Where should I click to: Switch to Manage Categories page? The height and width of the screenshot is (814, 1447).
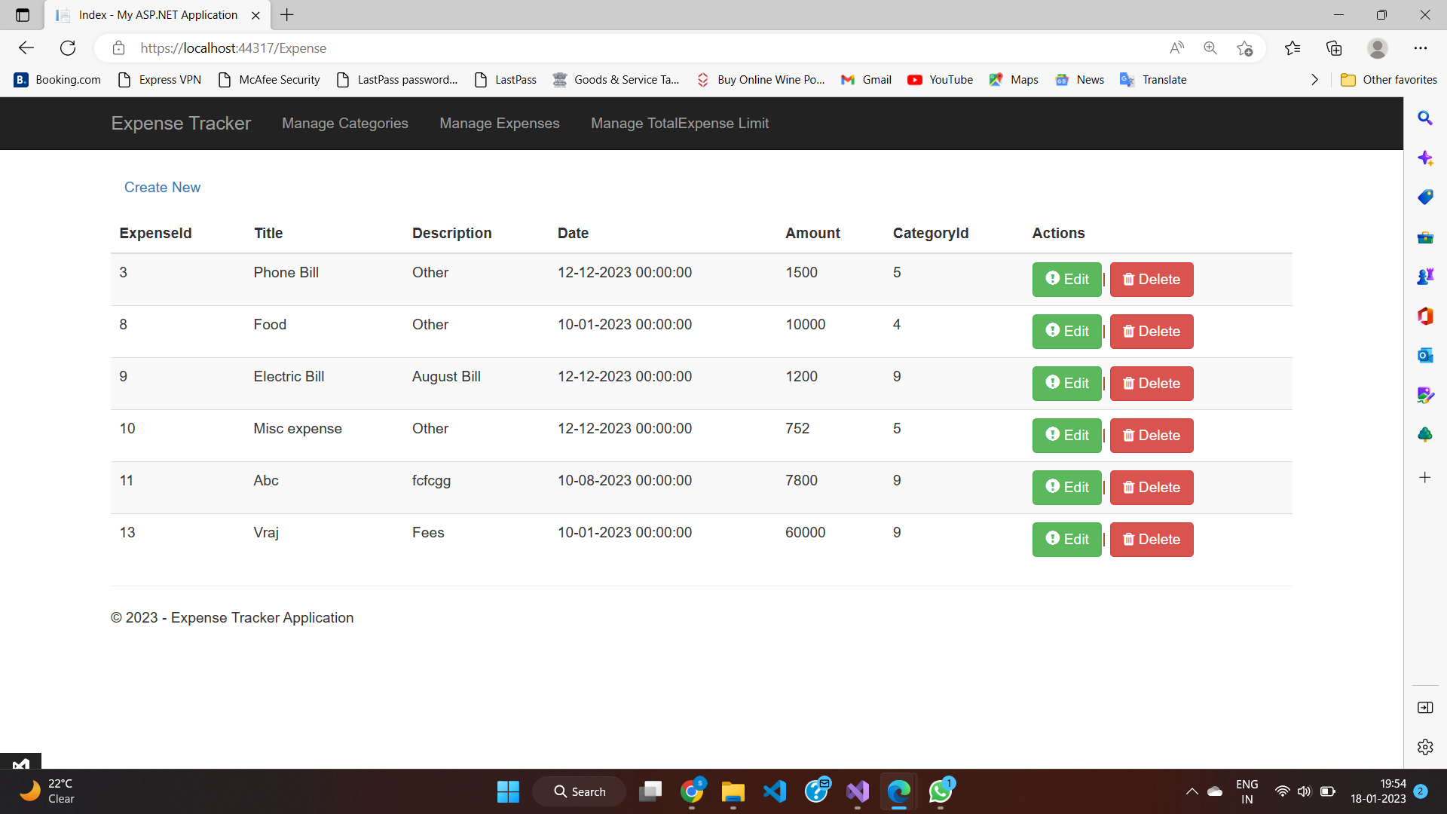pos(344,123)
